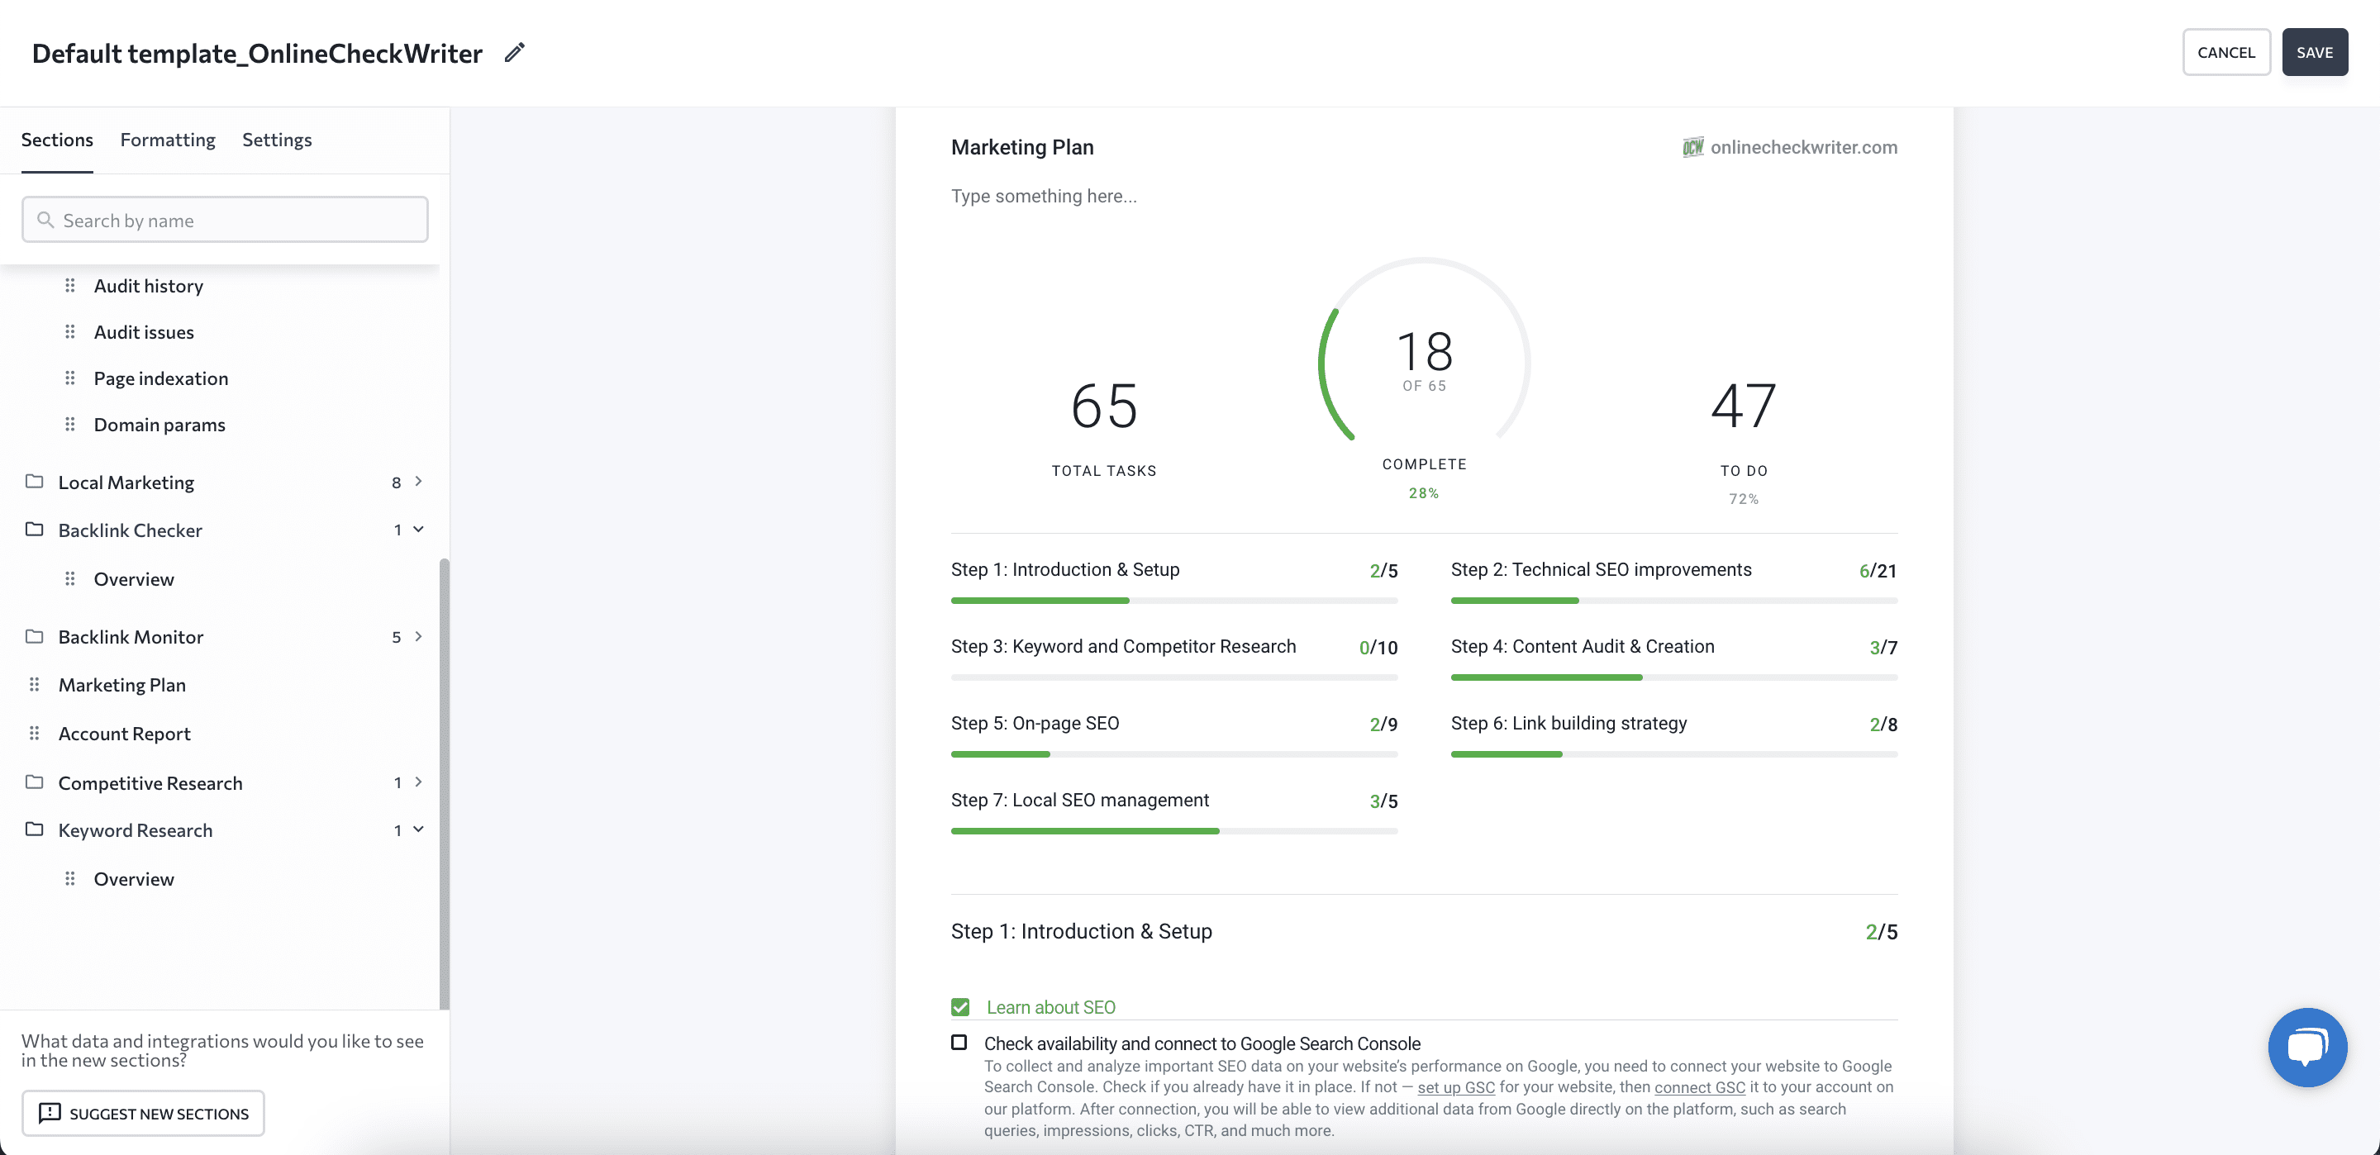
Task: Expand the Local Marketing folder
Action: 418,482
